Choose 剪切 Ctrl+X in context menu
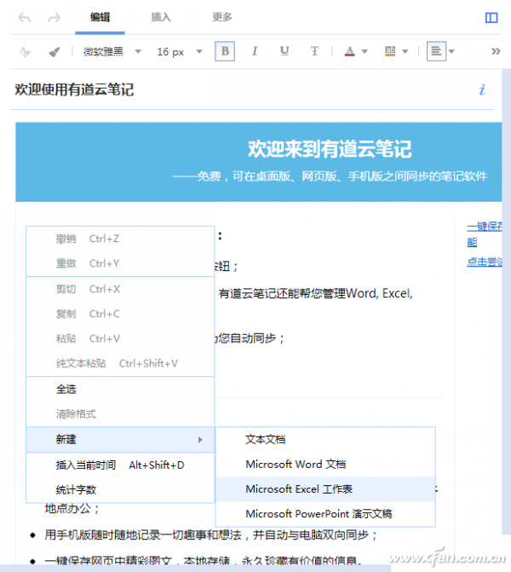This screenshot has width=511, height=572. (120, 289)
